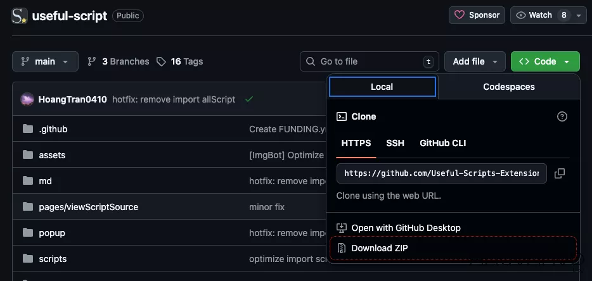The width and height of the screenshot is (592, 281).
Task: Open '[ImgBot] Optimize' commit message on assets row
Action: (287, 156)
